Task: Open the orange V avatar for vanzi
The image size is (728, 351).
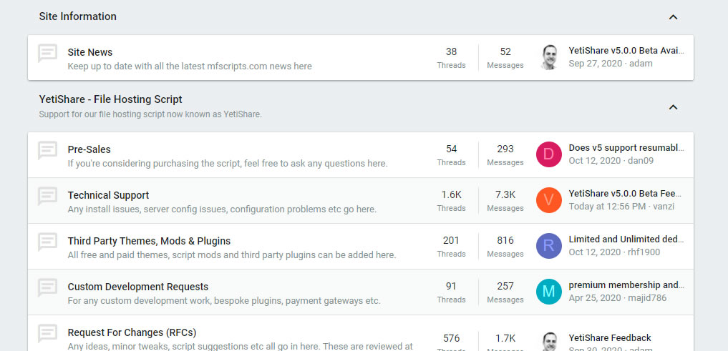Action: click(x=549, y=200)
